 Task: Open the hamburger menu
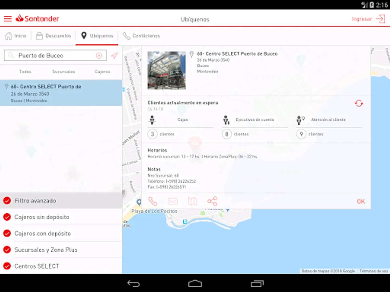pos(7,19)
